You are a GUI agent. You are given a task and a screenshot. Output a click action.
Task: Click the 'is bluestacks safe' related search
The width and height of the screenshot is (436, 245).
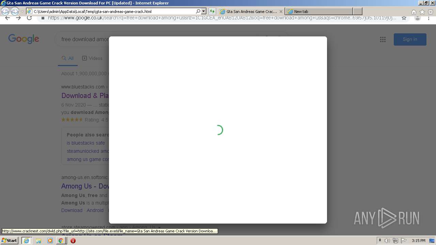86,143
